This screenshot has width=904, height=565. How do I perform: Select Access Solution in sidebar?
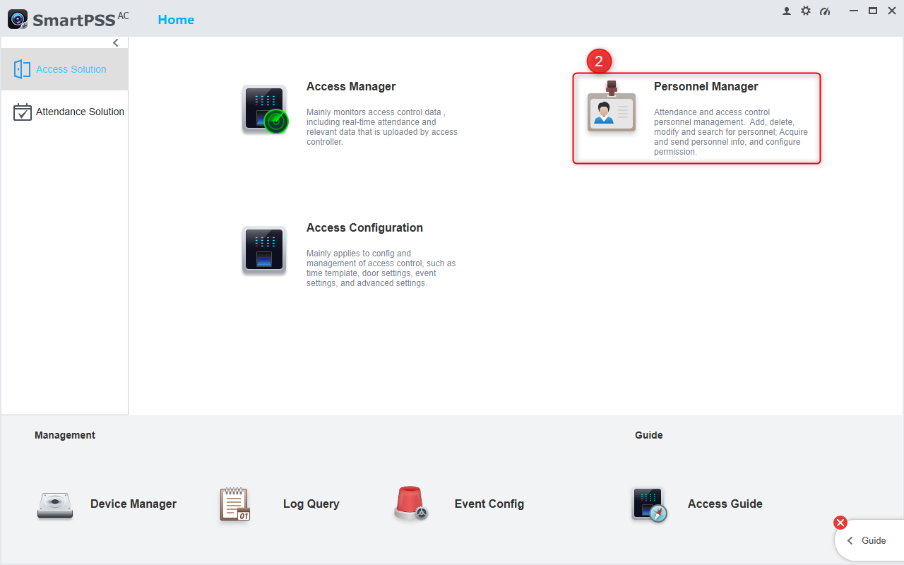coord(64,69)
